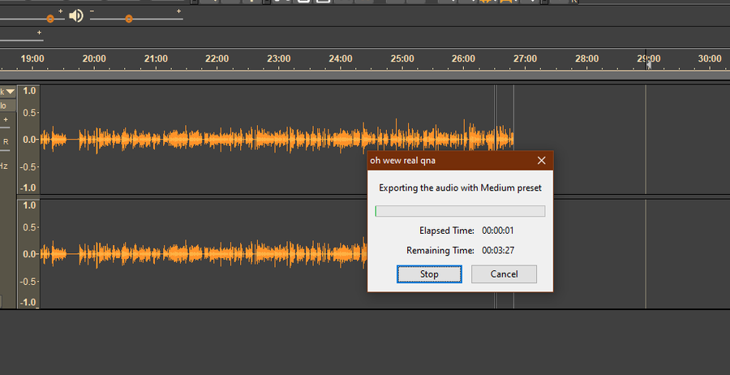The image size is (730, 375).
Task: Toggle the track Solo button
Action: [4, 106]
